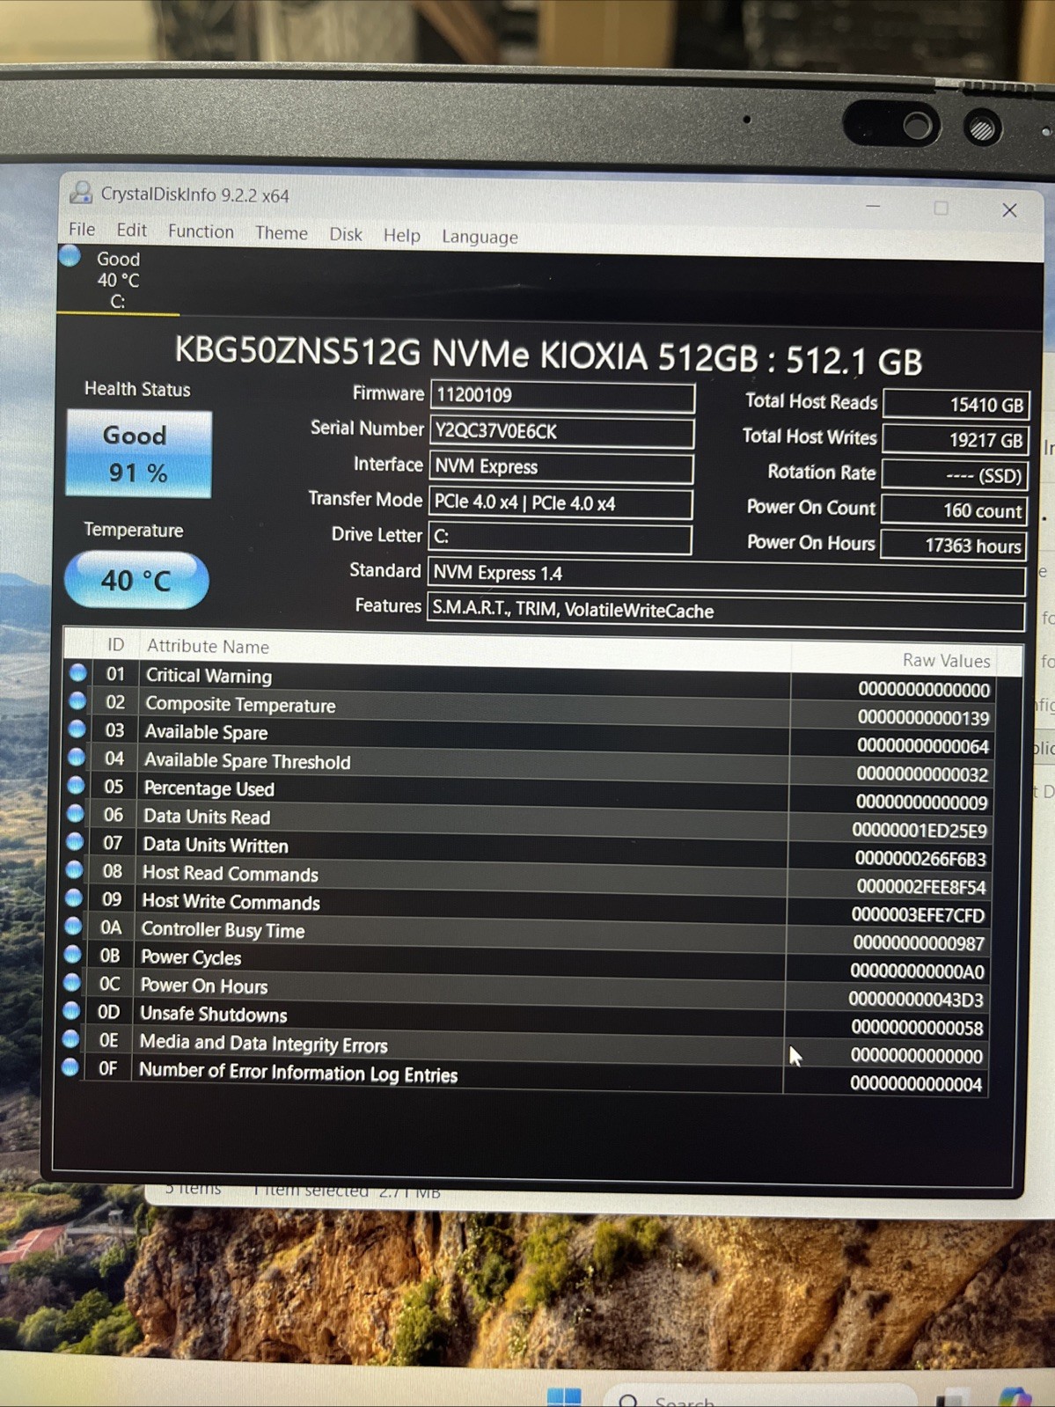Click status icon of Critical Warning row
Viewport: 1055px width, 1407px height.
tap(78, 672)
